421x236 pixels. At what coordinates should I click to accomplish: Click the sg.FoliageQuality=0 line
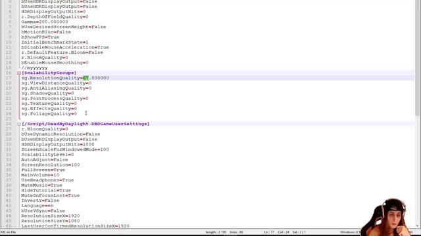coord(49,113)
